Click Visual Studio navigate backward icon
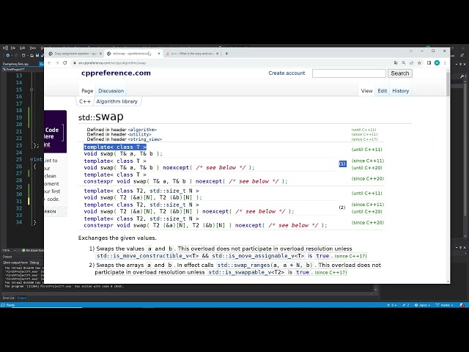469x352 pixels. (8, 56)
